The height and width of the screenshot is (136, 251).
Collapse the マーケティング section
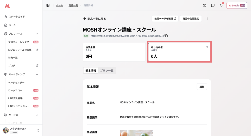(x=37, y=74)
